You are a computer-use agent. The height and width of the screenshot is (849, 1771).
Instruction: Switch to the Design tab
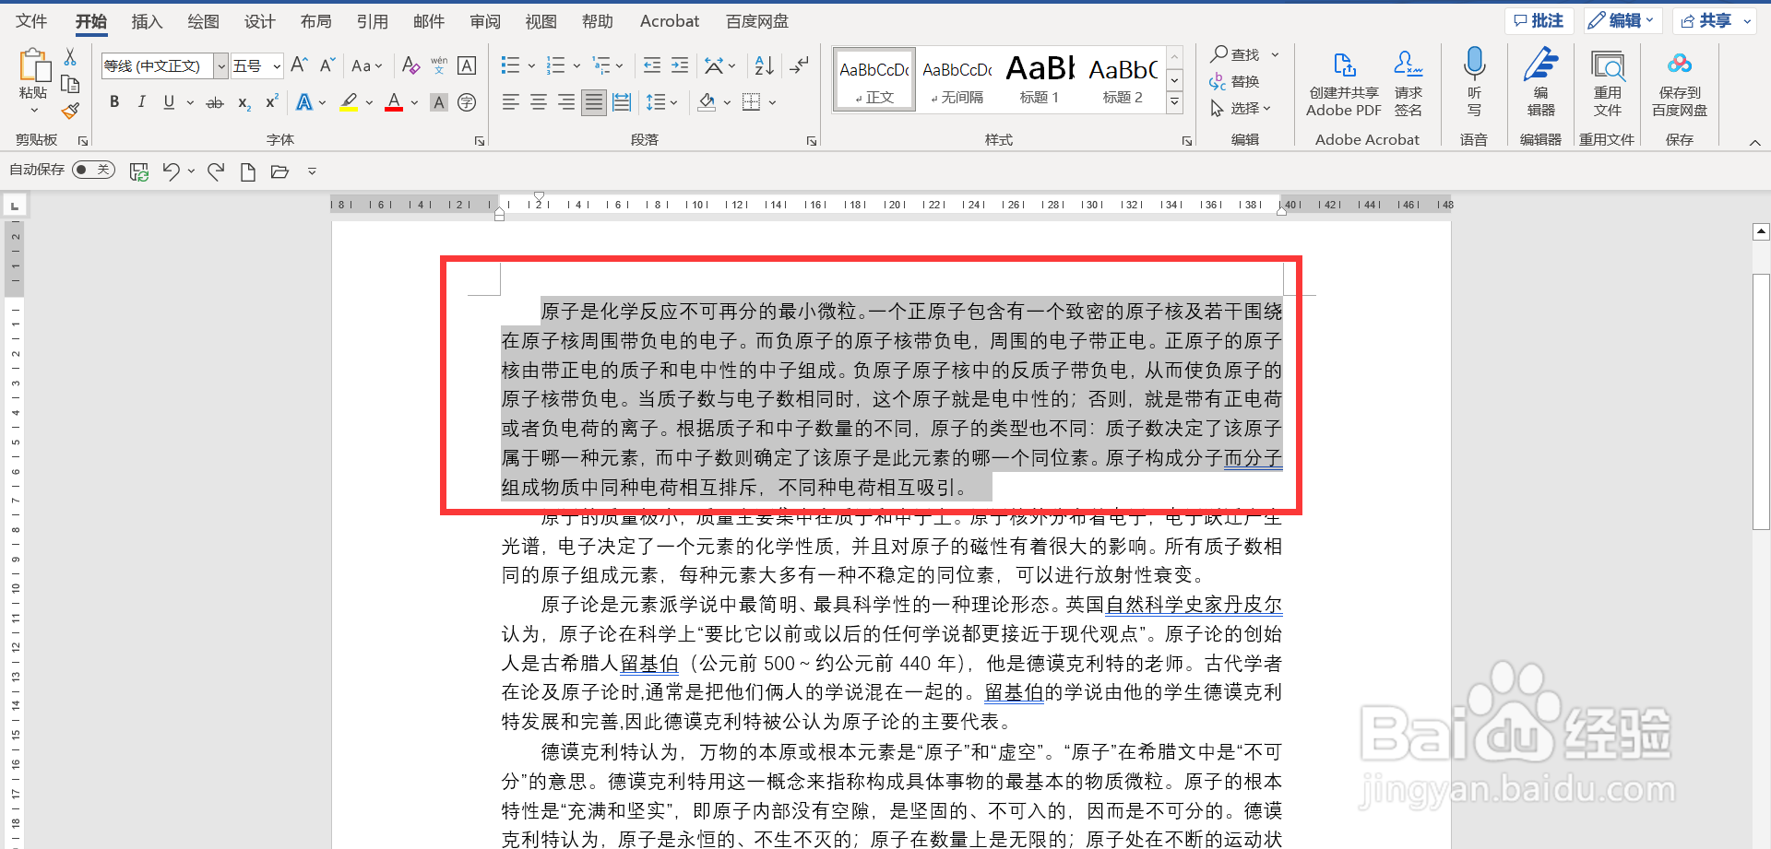coord(259,21)
